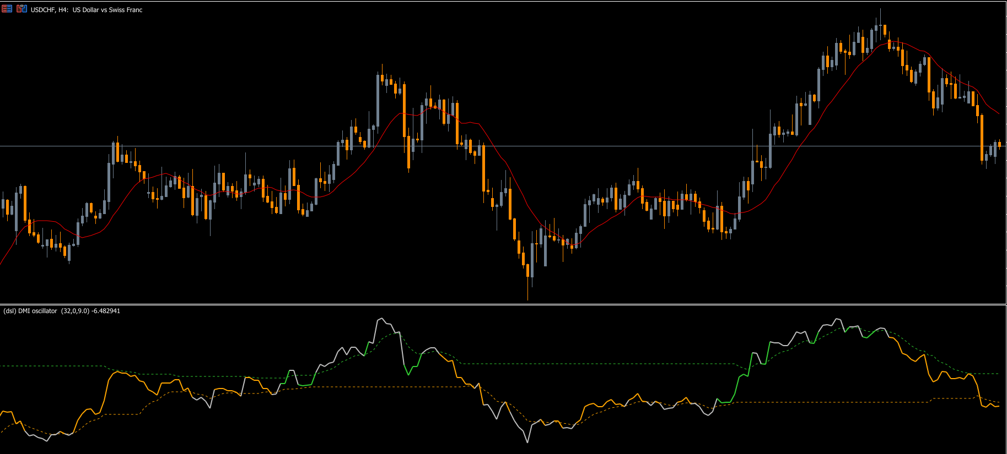Click the right end of red moving average

click(x=999, y=113)
